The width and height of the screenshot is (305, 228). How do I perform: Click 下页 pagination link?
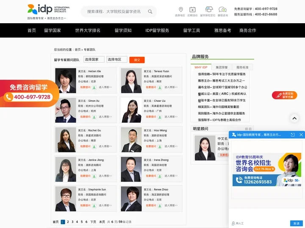coord(93,222)
